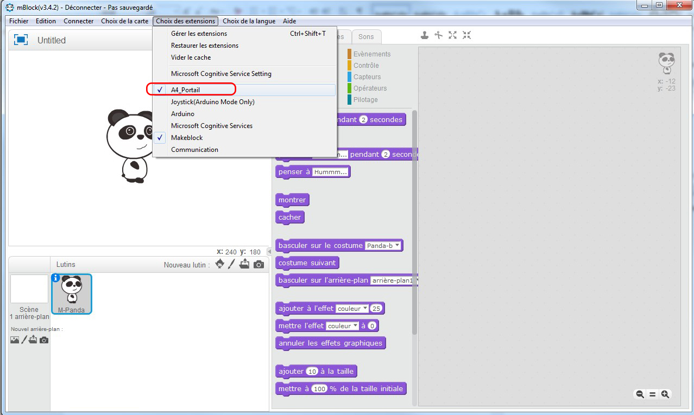Switch to the Sons tab

pos(366,37)
